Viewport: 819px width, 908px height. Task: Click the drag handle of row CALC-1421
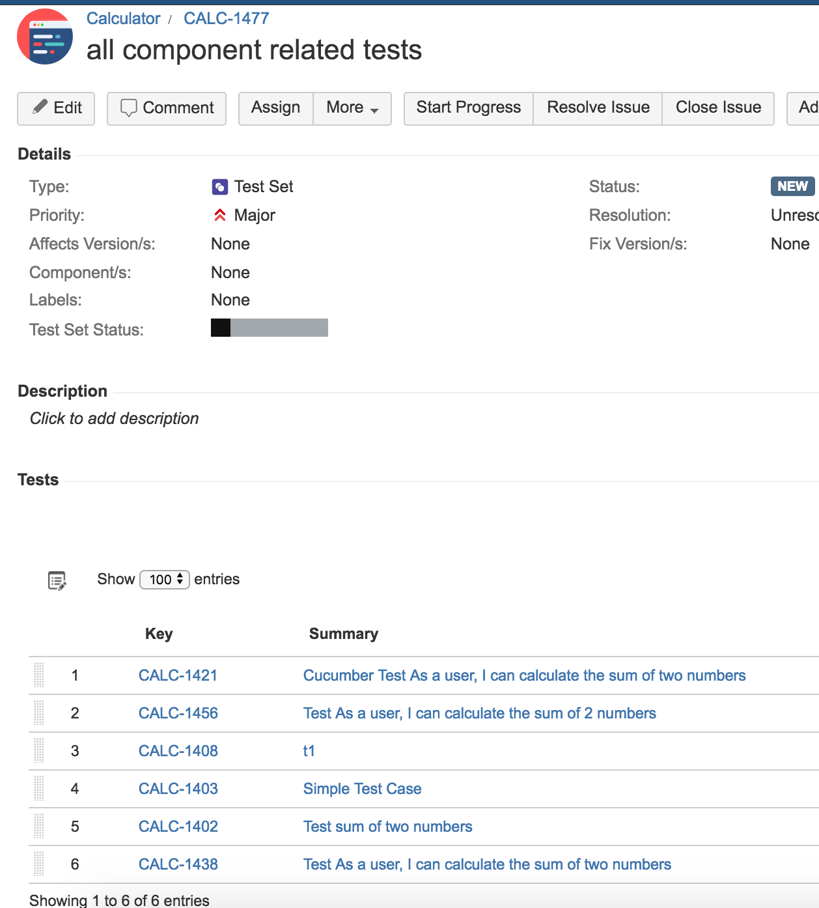(39, 675)
